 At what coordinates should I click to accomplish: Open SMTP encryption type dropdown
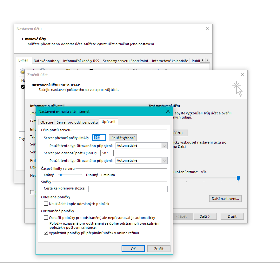(x=164, y=161)
